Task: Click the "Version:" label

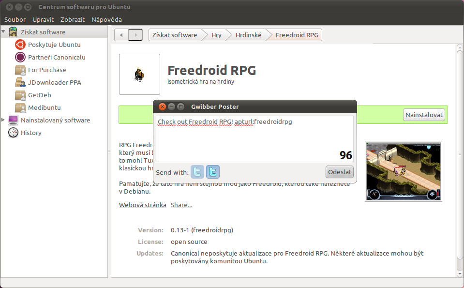Action: coord(150,230)
